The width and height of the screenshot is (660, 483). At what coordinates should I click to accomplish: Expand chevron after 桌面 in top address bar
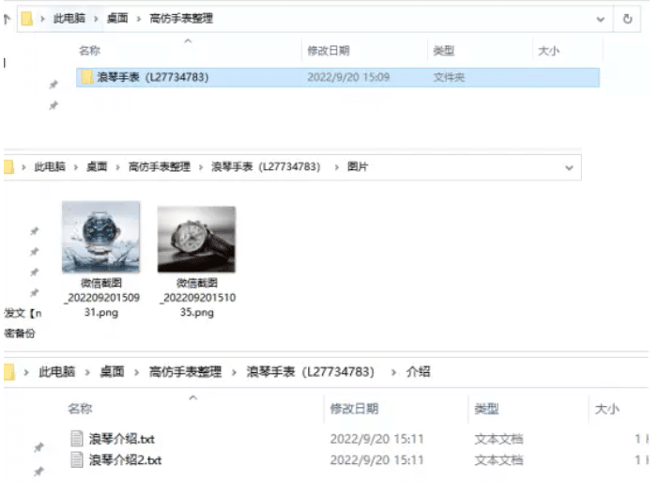[x=139, y=19]
